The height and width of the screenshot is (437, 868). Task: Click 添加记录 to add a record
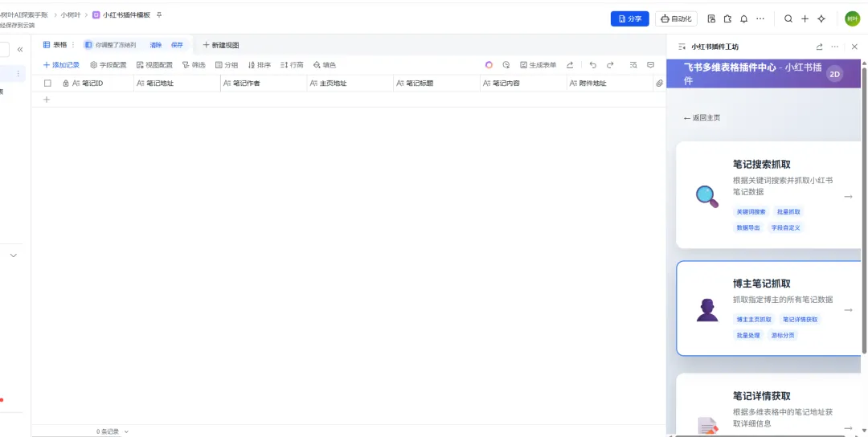point(61,65)
